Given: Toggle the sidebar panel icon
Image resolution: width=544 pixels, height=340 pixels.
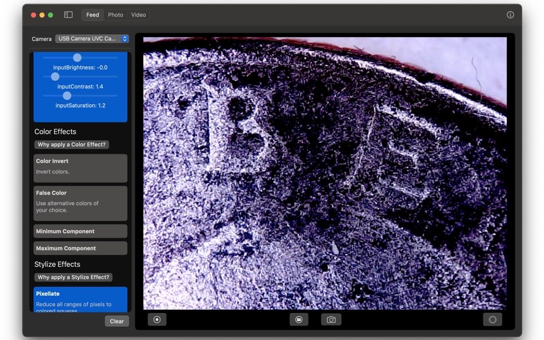Looking at the screenshot, I should pos(68,14).
